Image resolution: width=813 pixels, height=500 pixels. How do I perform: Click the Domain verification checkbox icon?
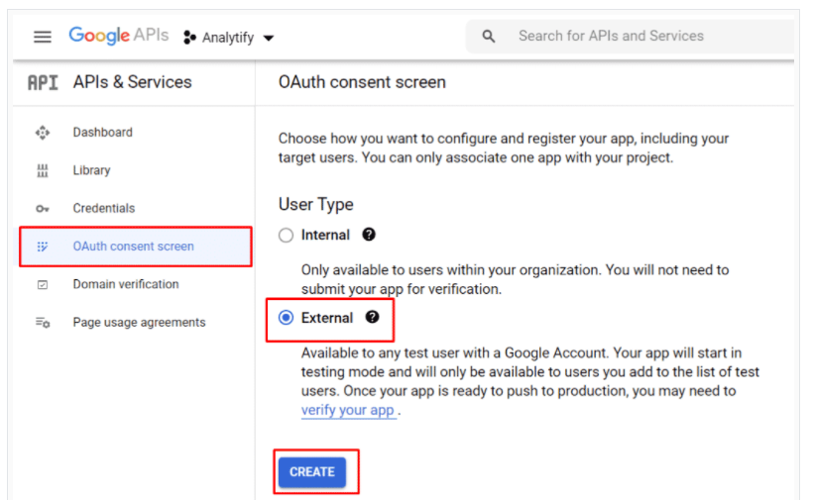click(43, 285)
